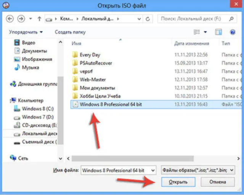Select Windows 8 Professional 64 bit file
The height and width of the screenshot is (195, 244).
(156, 104)
